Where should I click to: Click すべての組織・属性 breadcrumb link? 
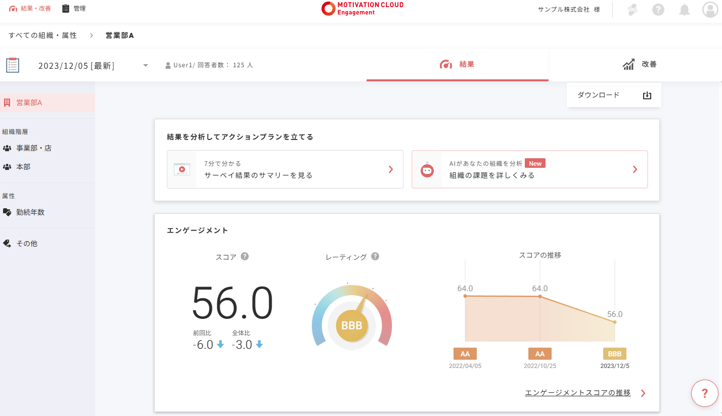[42, 35]
